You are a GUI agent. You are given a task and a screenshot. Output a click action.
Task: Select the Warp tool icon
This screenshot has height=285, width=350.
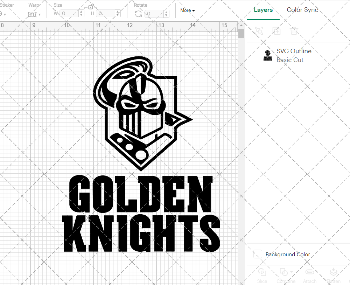[33, 14]
